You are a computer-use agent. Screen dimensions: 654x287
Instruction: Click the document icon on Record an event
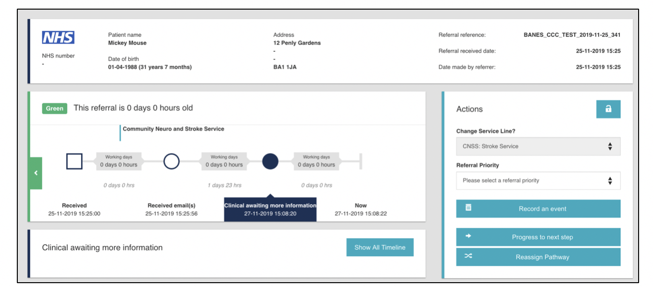point(468,208)
